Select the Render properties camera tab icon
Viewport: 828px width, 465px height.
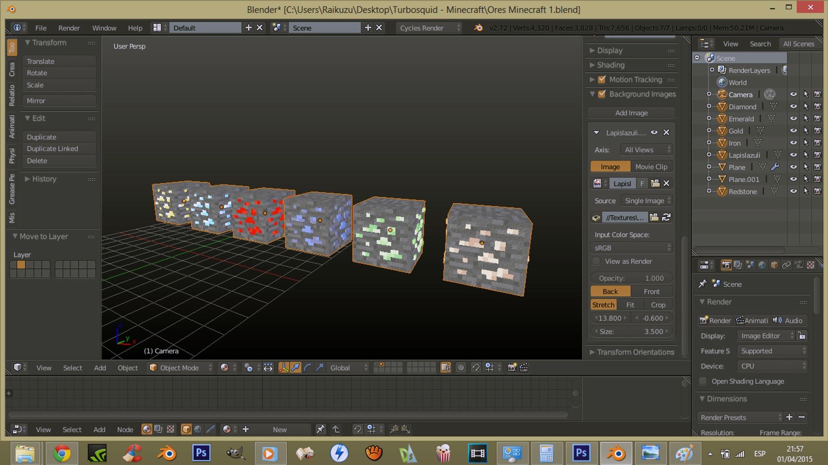pyautogui.click(x=726, y=265)
